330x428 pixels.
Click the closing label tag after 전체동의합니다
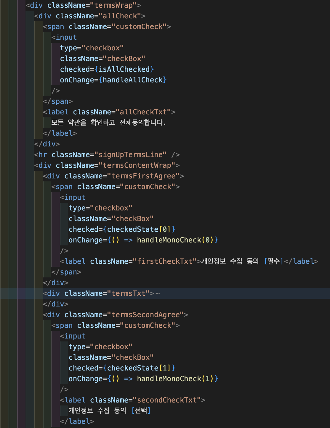click(x=60, y=133)
